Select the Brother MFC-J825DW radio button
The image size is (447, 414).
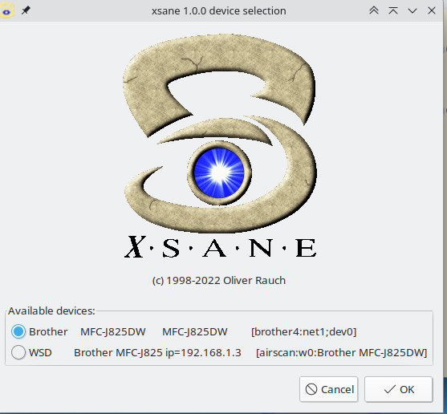tap(18, 331)
